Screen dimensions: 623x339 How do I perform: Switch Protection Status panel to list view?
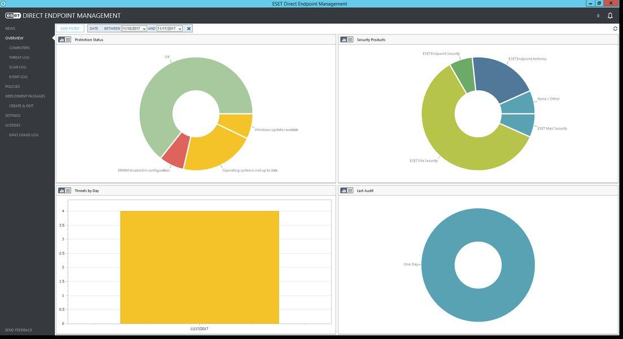(x=68, y=40)
